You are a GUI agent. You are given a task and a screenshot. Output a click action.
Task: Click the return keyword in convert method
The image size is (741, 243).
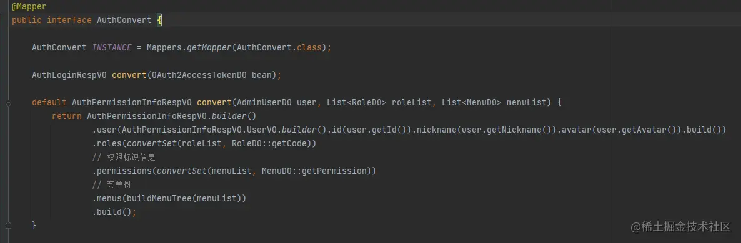(67, 116)
